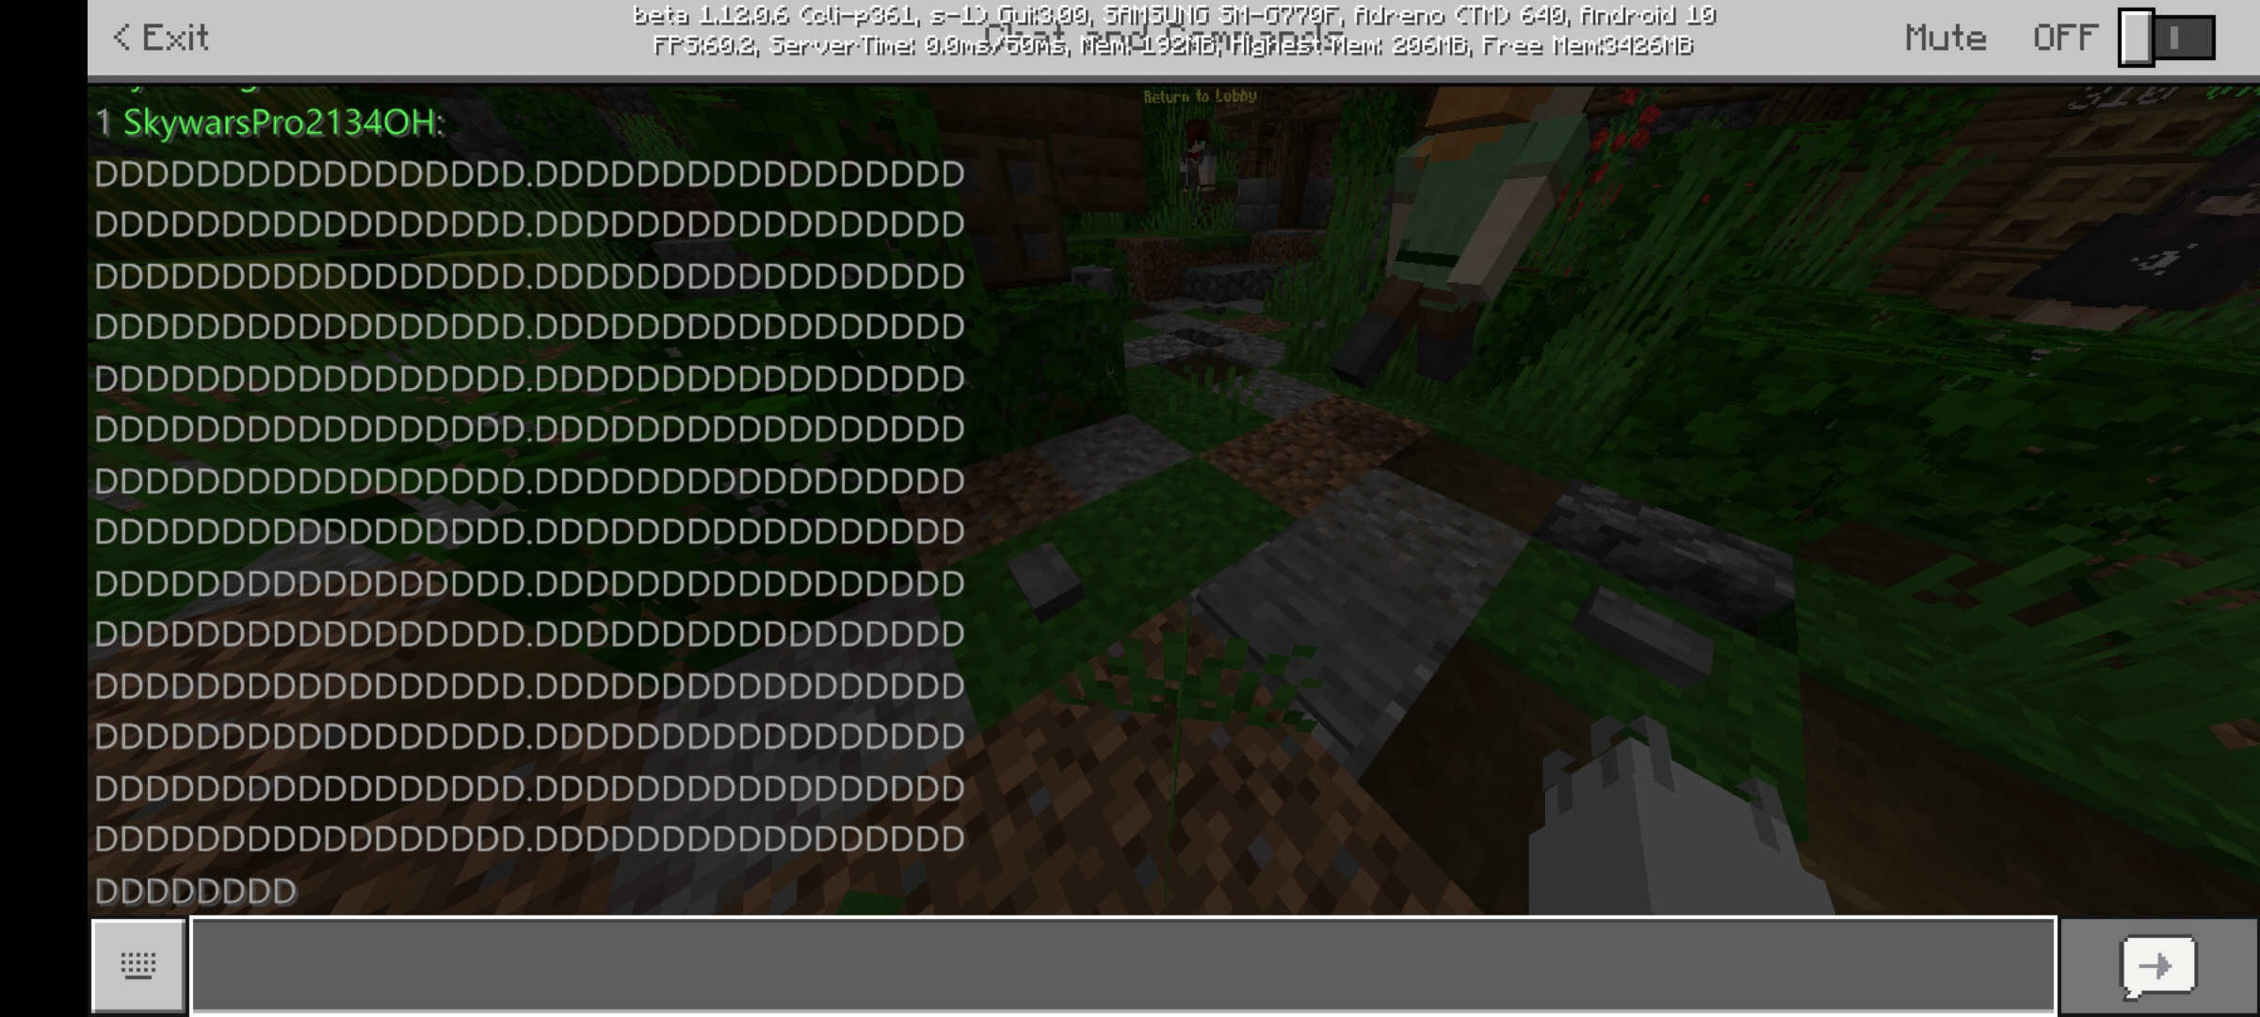Exit the chat screen
Image resolution: width=2260 pixels, height=1017 pixels.
point(161,38)
